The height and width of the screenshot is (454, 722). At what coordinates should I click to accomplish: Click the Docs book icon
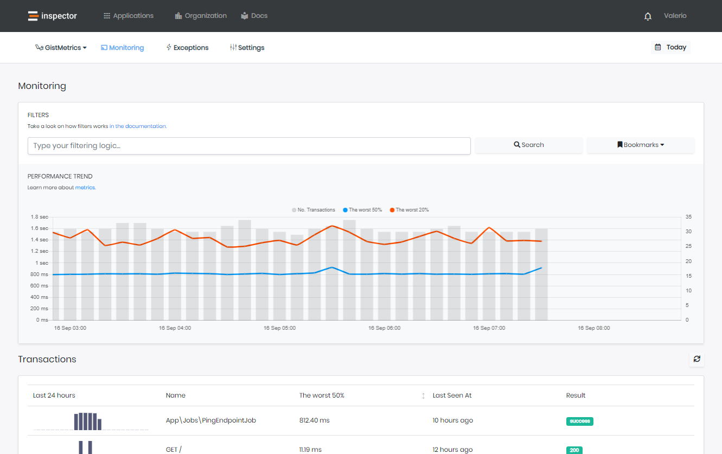[x=245, y=16]
